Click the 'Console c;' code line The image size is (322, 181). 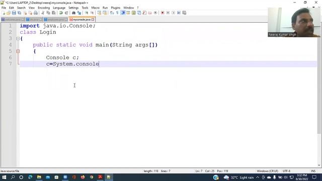[62, 57]
